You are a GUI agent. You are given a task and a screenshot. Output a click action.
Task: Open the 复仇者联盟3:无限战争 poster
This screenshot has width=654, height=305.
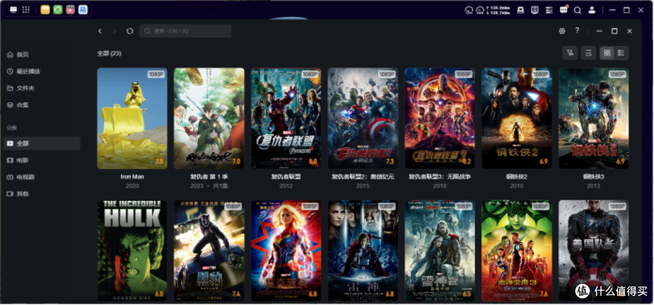point(440,119)
